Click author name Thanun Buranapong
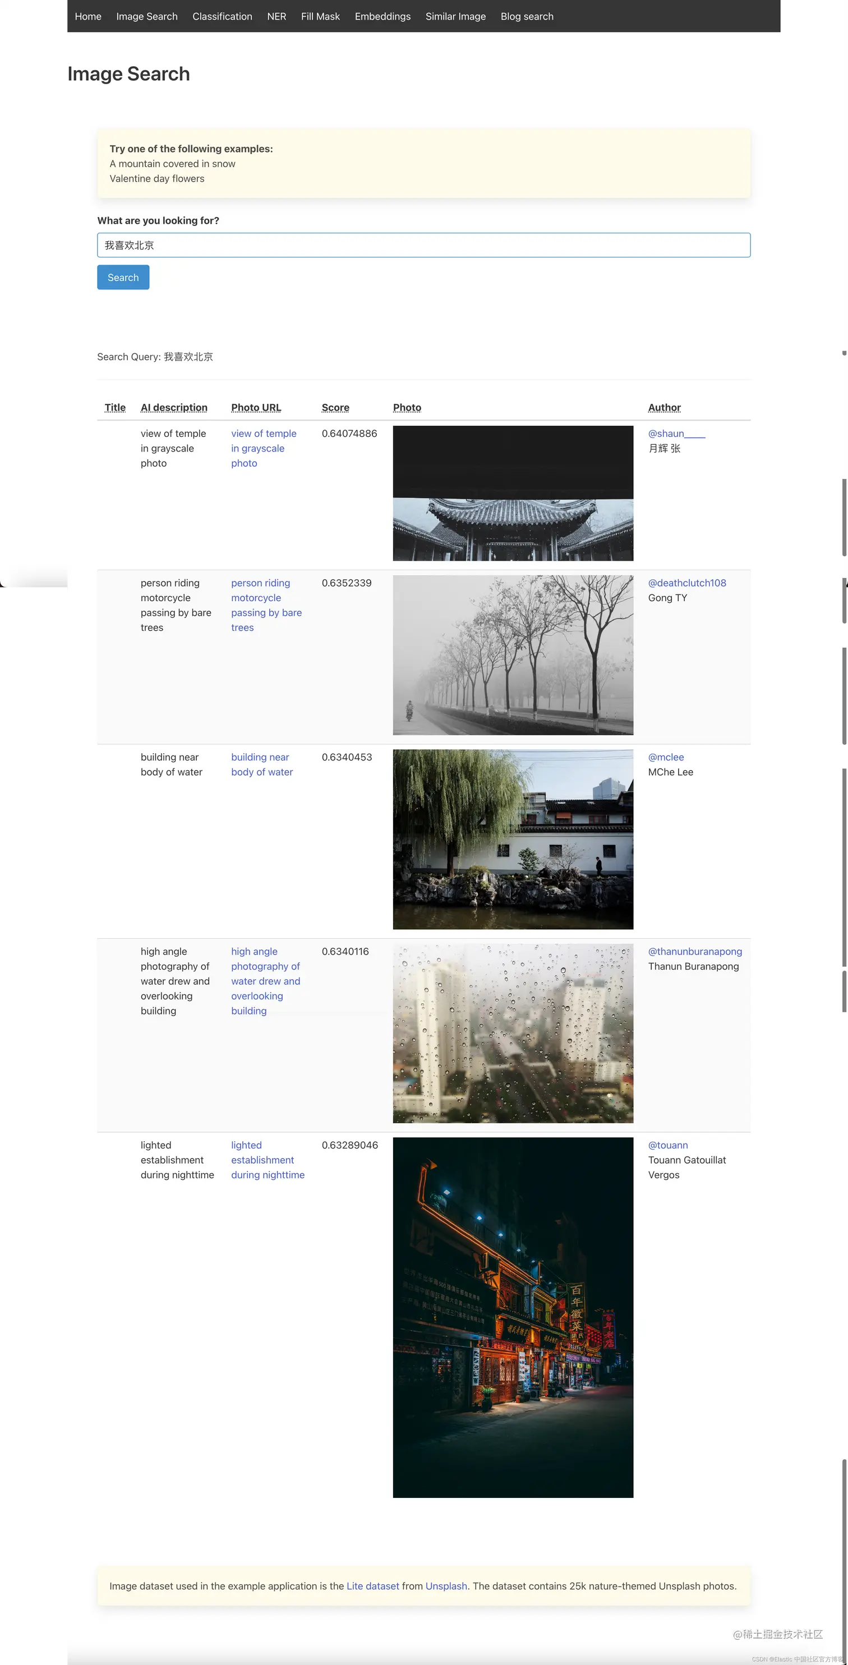 (x=694, y=966)
